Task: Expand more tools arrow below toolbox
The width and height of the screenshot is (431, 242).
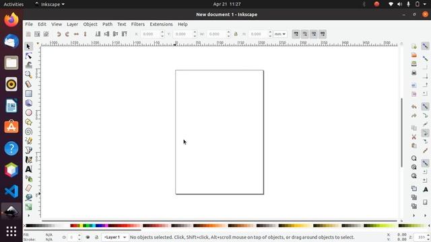Action: pos(28,216)
